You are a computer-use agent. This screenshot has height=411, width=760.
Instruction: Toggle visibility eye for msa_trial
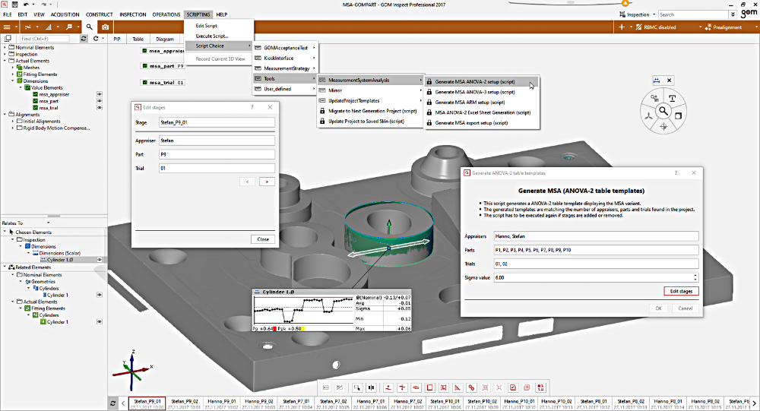(100, 108)
